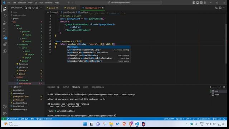Open Explorer more actions ellipsis
Screen dimensions: 229x129
41,8
